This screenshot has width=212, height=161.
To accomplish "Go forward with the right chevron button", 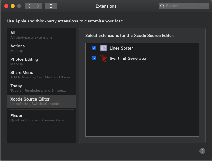I will [38, 6].
